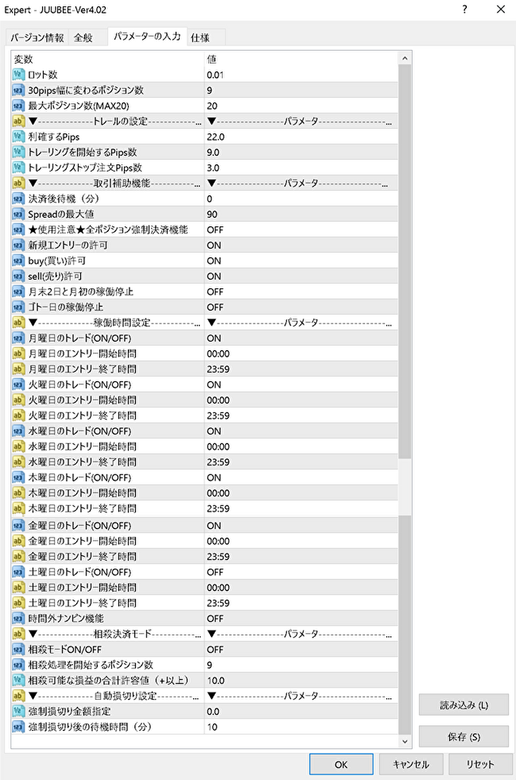Click the icon next to 時間外ナンピン機能

coord(19,618)
